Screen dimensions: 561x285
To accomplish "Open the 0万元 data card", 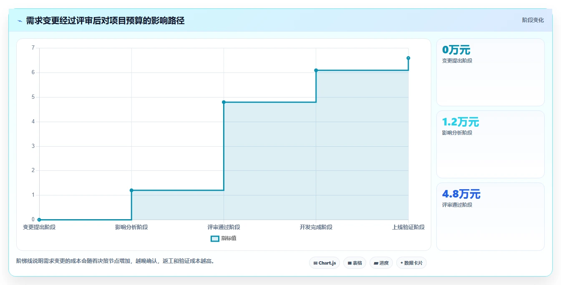I will [x=491, y=72].
